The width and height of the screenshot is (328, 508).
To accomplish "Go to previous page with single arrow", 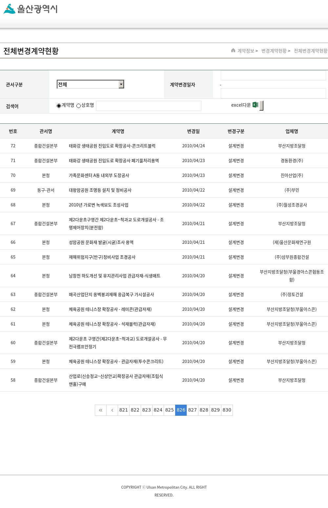I will [x=112, y=410].
